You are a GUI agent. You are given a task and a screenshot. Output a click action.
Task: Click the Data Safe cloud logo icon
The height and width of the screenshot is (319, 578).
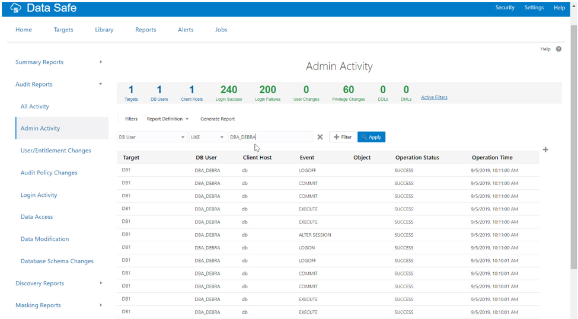coord(16,8)
